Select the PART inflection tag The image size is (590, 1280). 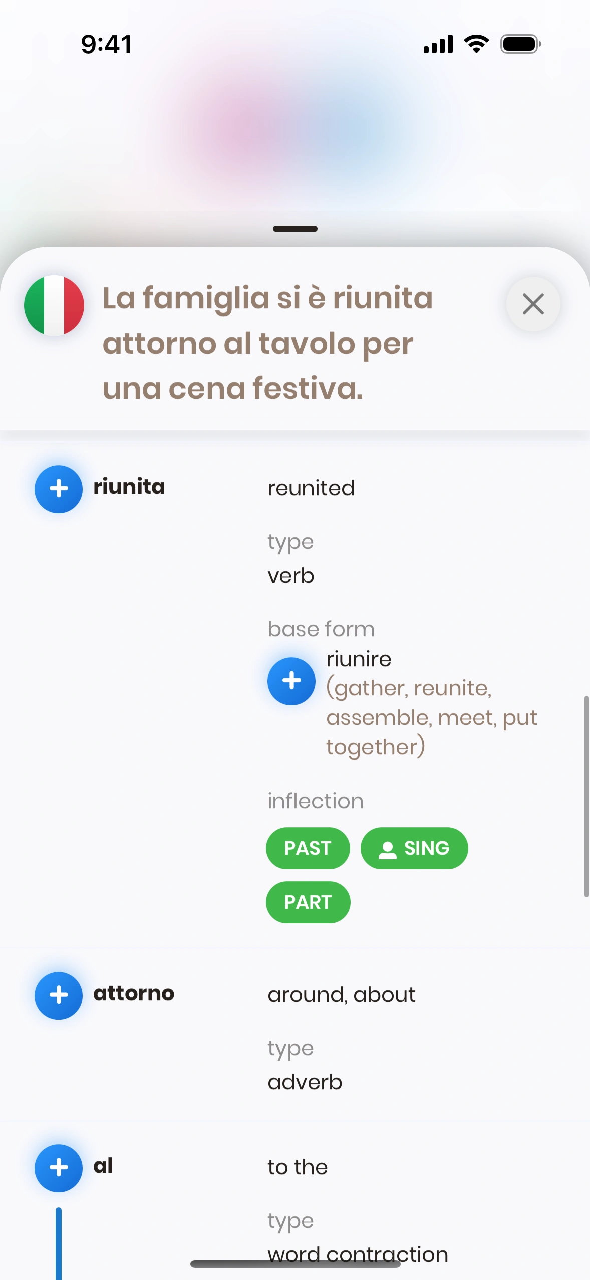(x=308, y=902)
